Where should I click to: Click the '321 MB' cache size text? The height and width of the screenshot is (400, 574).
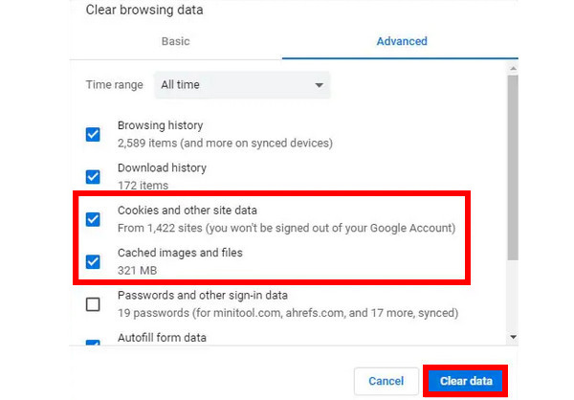click(137, 270)
